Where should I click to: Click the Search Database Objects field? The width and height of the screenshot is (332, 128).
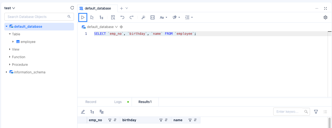coord(37,17)
